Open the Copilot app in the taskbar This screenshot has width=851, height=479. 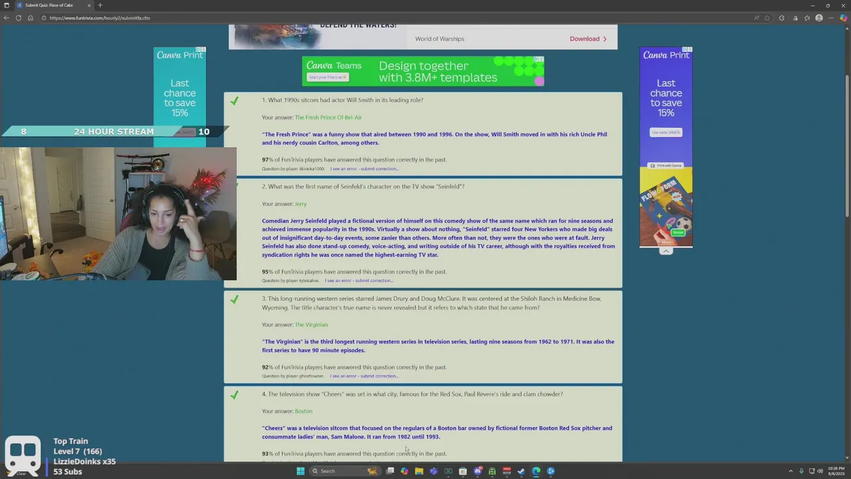404,471
